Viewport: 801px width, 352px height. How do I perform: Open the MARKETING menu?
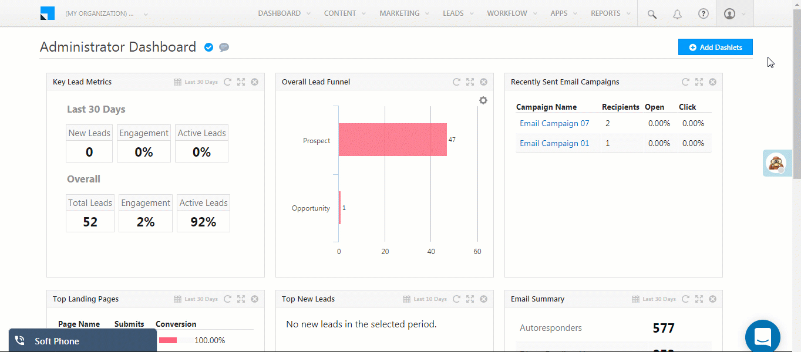coord(399,13)
